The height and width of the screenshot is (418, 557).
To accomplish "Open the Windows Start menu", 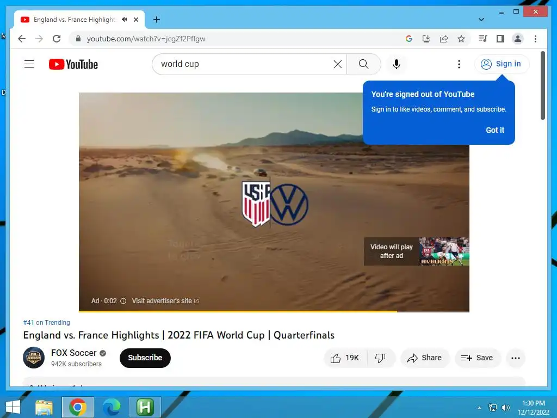I will point(13,407).
